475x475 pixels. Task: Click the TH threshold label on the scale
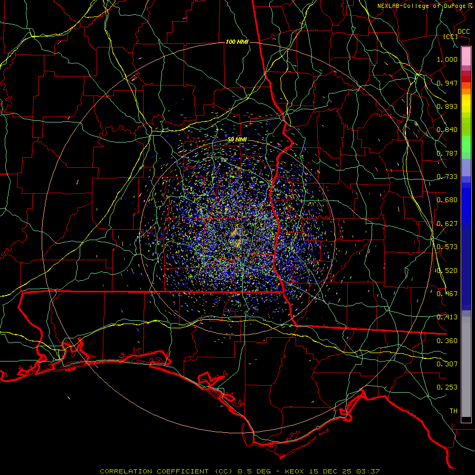[x=453, y=411]
